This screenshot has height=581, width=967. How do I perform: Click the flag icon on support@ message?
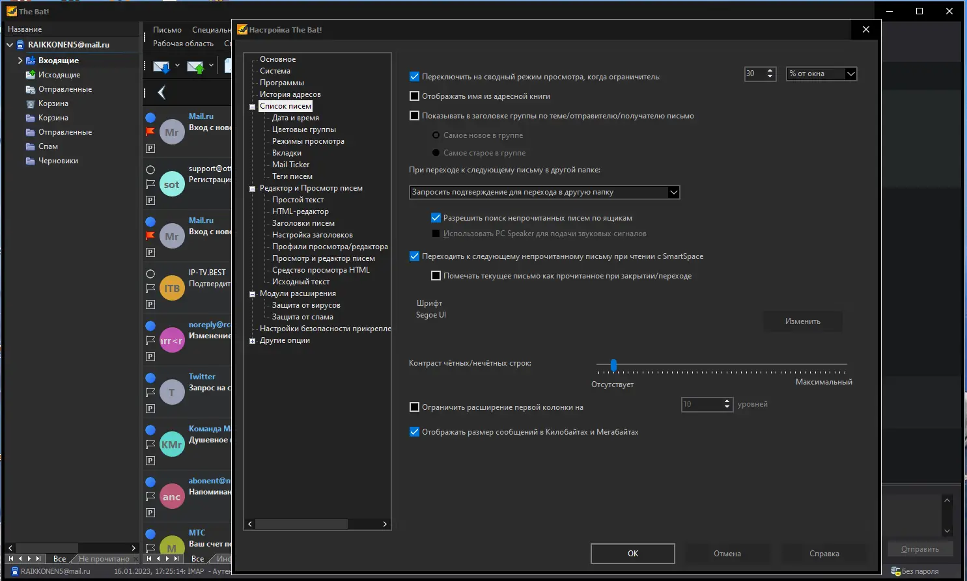[150, 184]
